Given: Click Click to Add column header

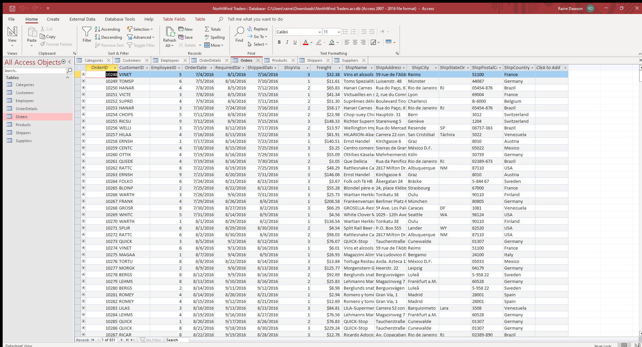Looking at the screenshot, I should [x=548, y=68].
